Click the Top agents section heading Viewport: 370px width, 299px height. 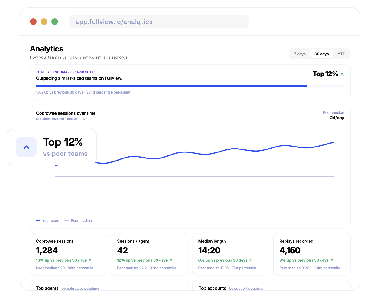coord(47,288)
